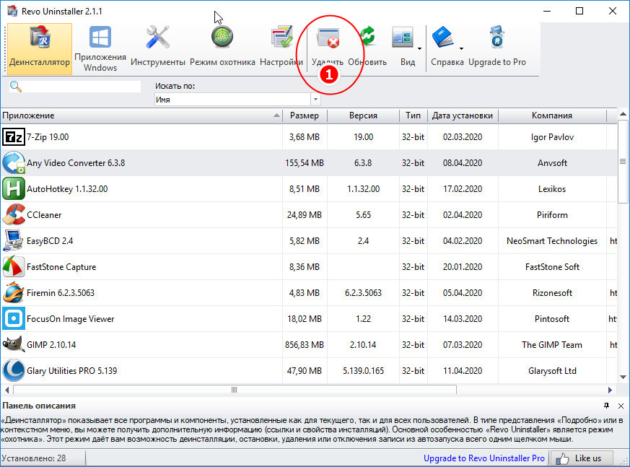Viewport: 630px width, 467px height.
Task: Click the horizontal scrollbar left arrow
Action: [6, 390]
